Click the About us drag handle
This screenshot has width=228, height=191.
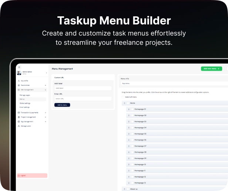coord(124,189)
